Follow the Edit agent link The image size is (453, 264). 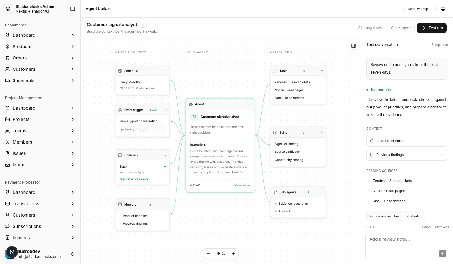242,185
